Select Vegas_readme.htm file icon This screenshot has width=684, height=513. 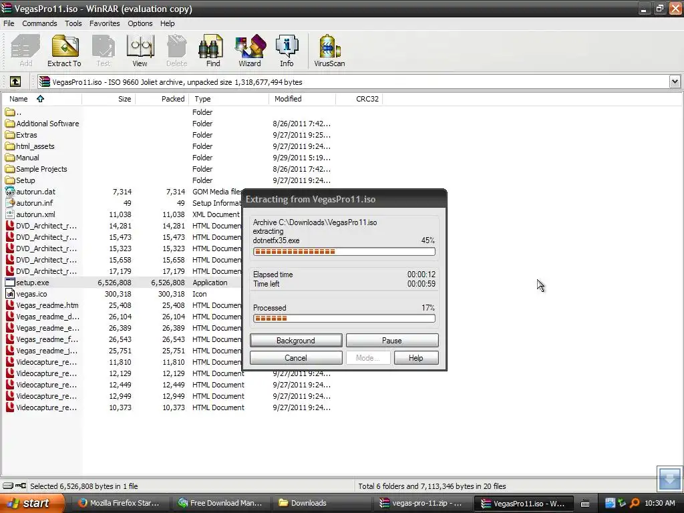[x=10, y=305]
